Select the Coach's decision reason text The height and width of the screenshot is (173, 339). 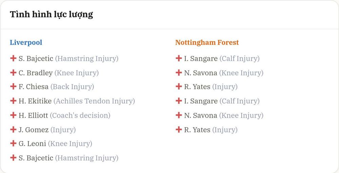[x=80, y=115]
